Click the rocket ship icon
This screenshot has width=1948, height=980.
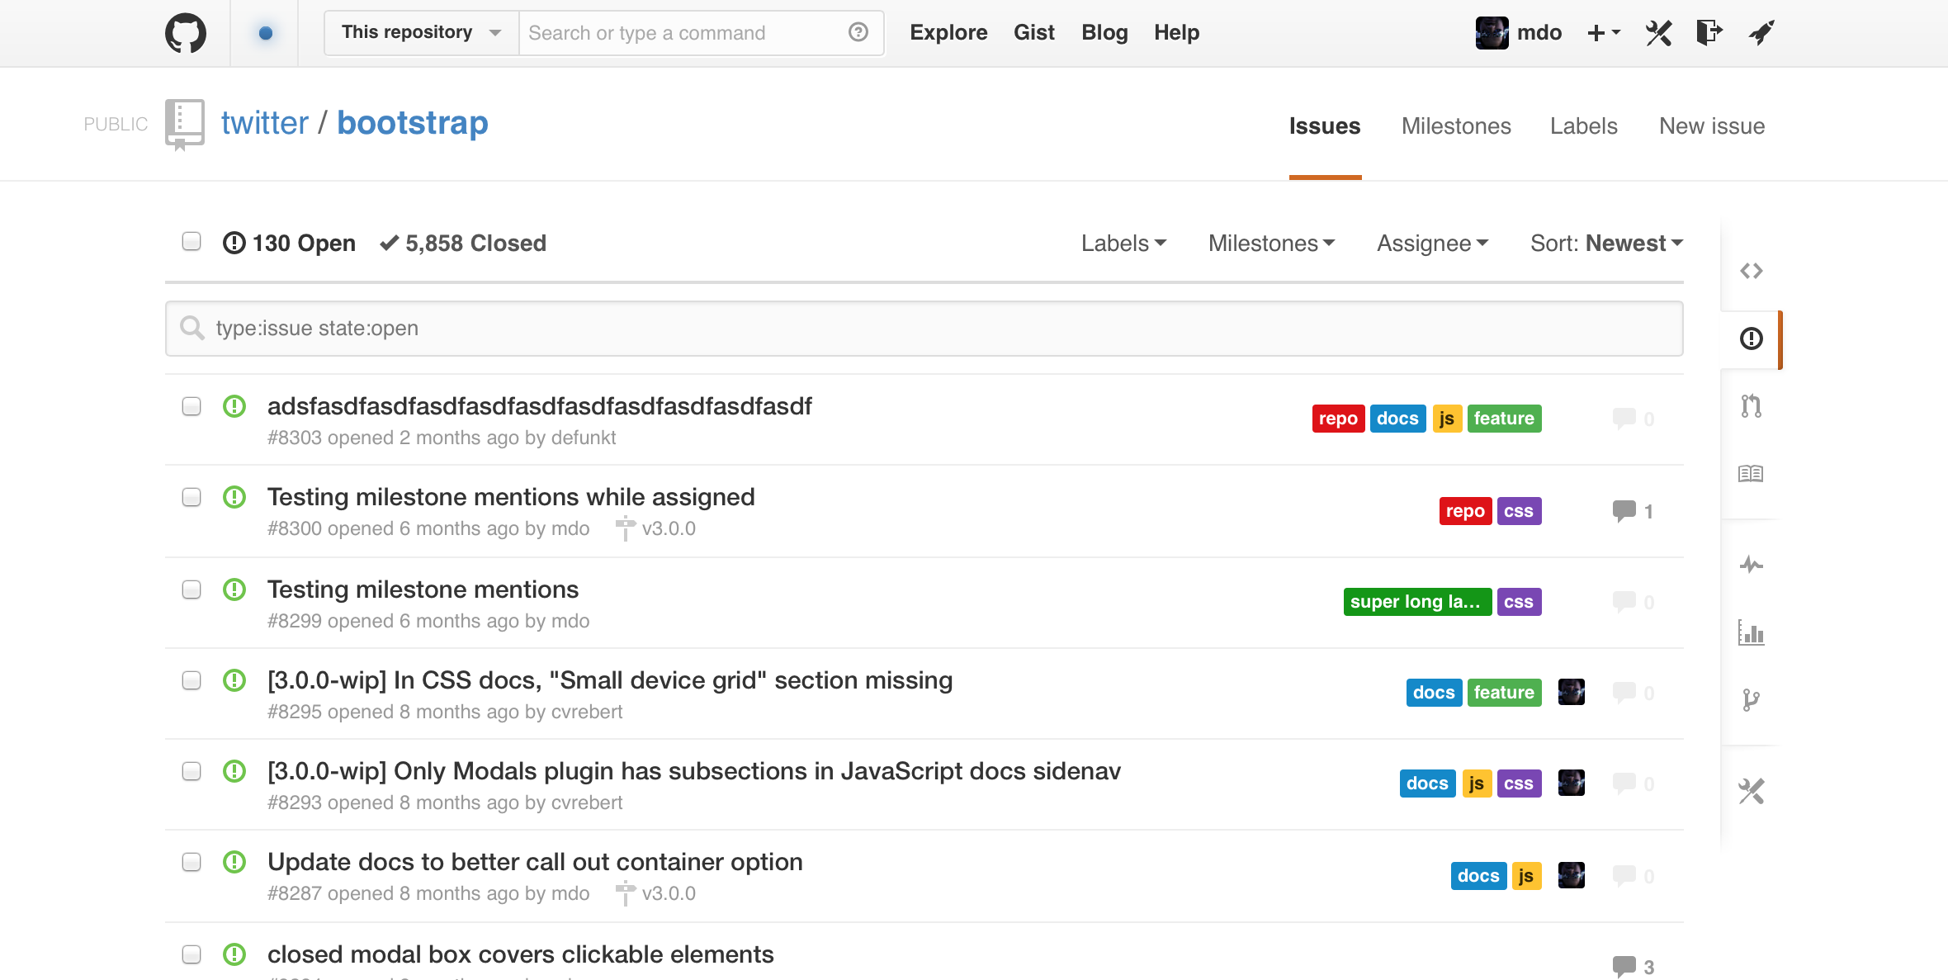tap(1761, 33)
